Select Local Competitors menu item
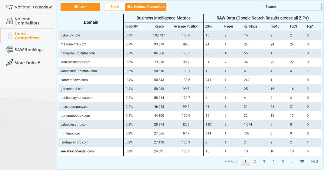 point(27,36)
